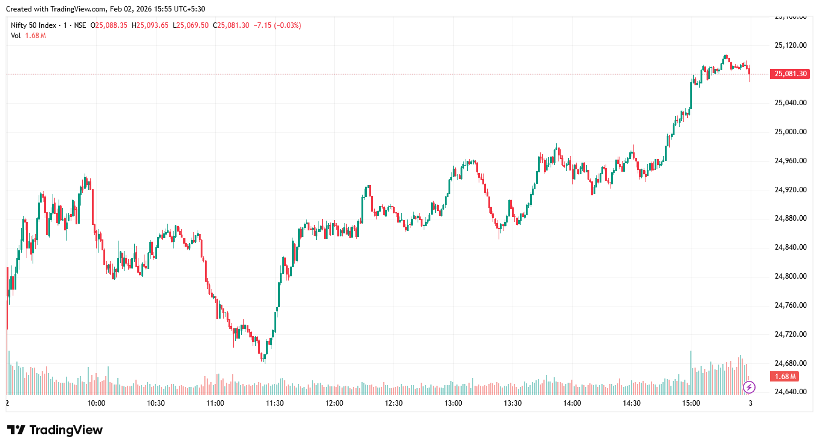The height and width of the screenshot is (448, 819).
Task: Click the high price value H25,093.65
Action: [150, 25]
